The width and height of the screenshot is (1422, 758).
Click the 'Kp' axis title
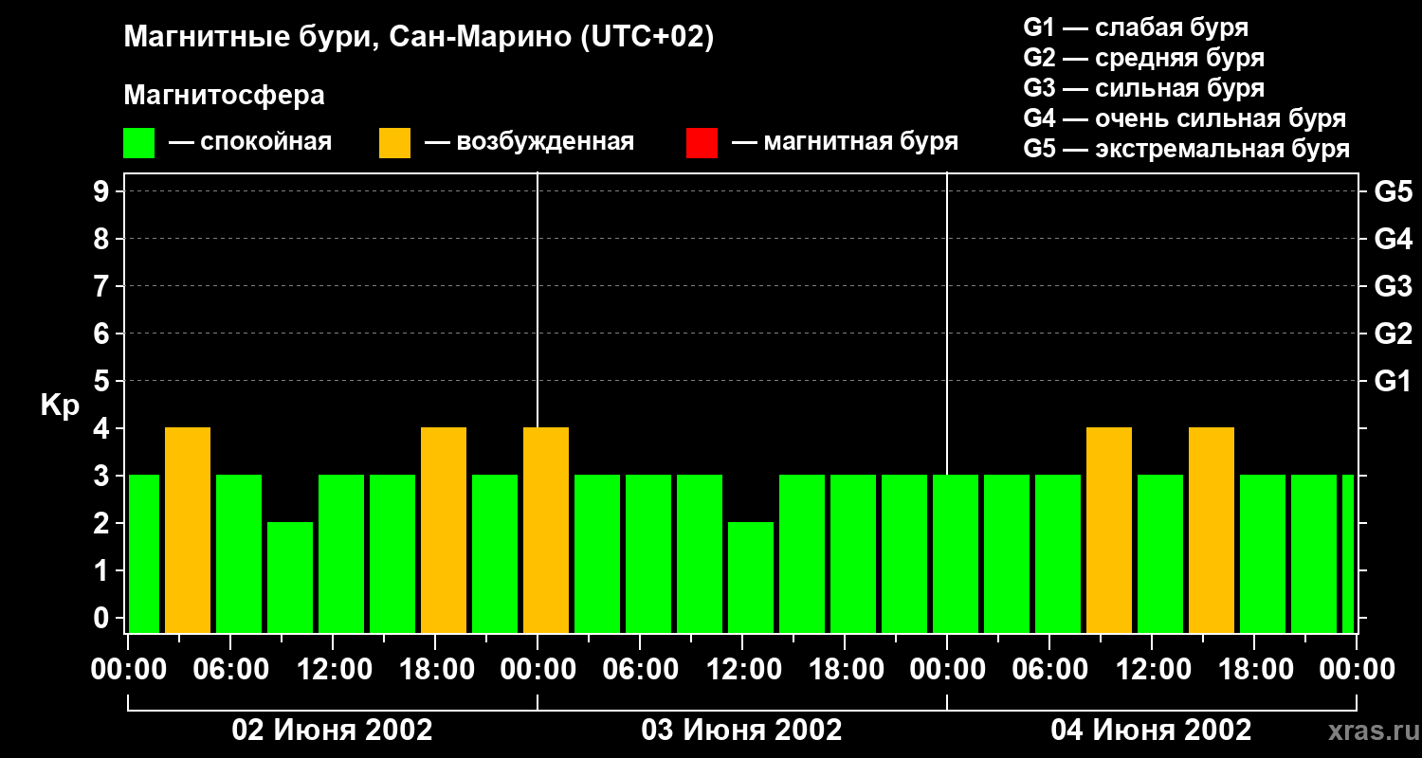pyautogui.click(x=60, y=405)
